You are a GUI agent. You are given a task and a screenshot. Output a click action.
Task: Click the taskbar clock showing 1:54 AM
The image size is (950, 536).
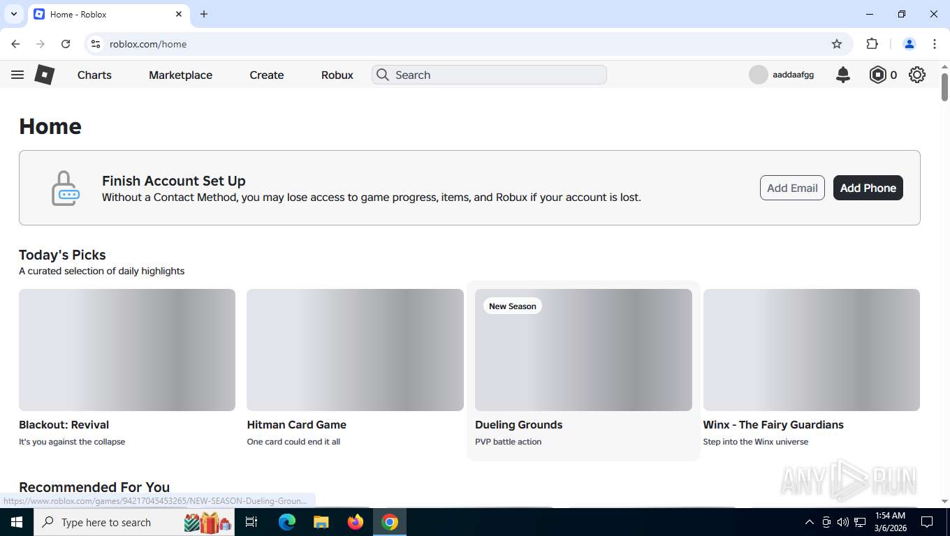889,522
